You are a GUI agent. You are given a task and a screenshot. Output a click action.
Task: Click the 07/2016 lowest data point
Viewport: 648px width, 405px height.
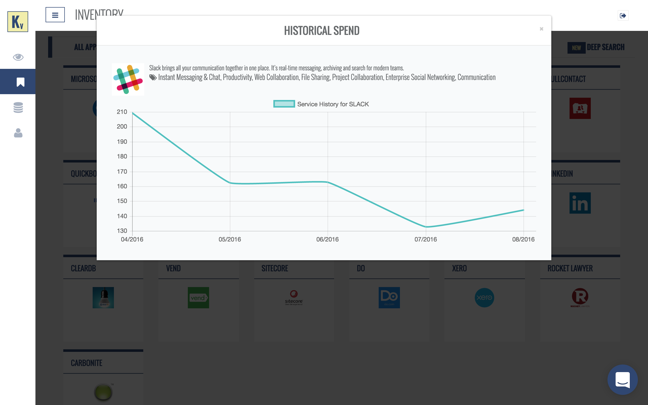tap(426, 227)
